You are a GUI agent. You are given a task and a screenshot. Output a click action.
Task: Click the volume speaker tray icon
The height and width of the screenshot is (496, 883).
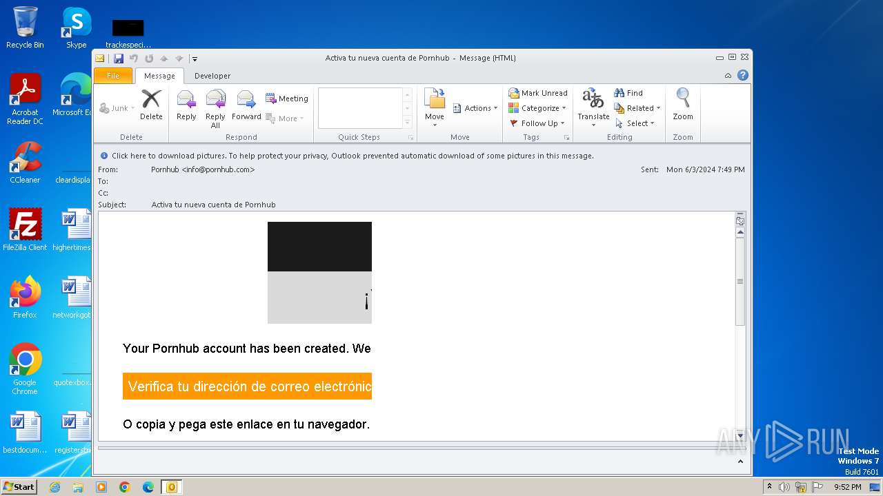click(784, 487)
